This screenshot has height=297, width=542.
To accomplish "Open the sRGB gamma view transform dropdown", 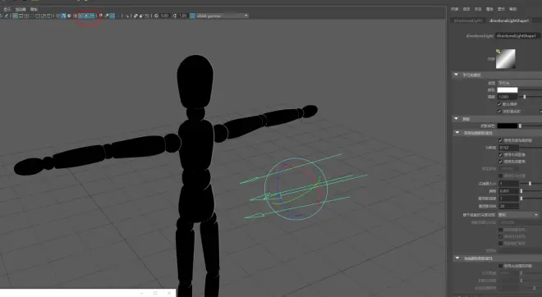I will pyautogui.click(x=222, y=16).
